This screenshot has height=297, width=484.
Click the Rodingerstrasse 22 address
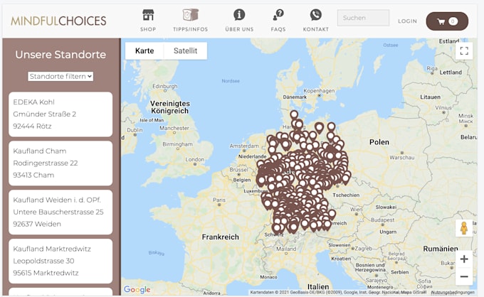pos(46,163)
